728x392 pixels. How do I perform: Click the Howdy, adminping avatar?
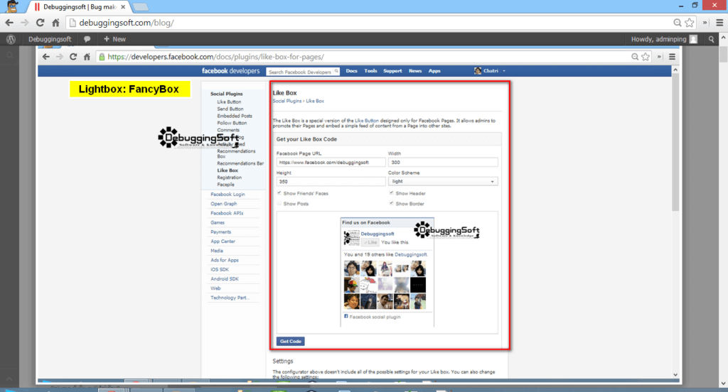pyautogui.click(x=693, y=40)
